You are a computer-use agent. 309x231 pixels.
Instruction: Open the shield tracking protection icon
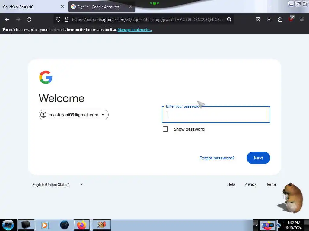click(58, 19)
